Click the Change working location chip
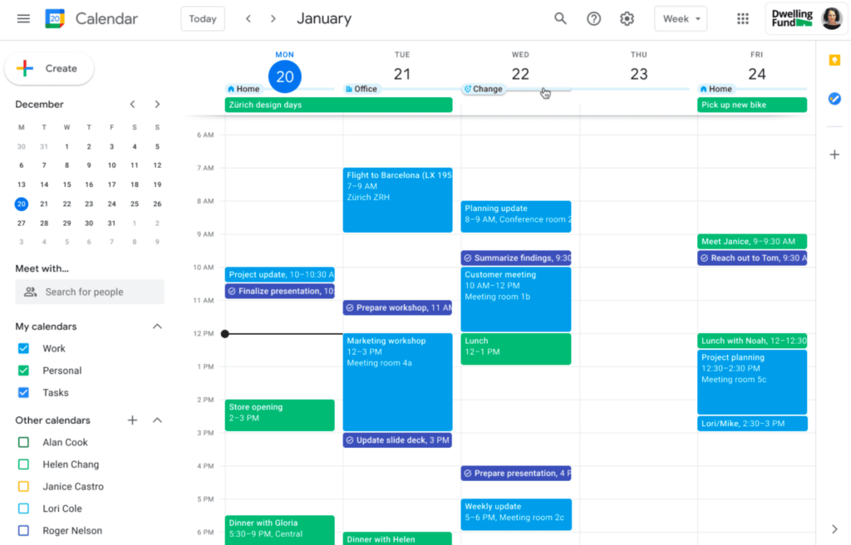Viewport: 851px width, 545px height. 483,89
